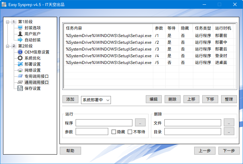243x164 pixels.
Task: Open 保存设置 page
Action: (x=33, y=88)
